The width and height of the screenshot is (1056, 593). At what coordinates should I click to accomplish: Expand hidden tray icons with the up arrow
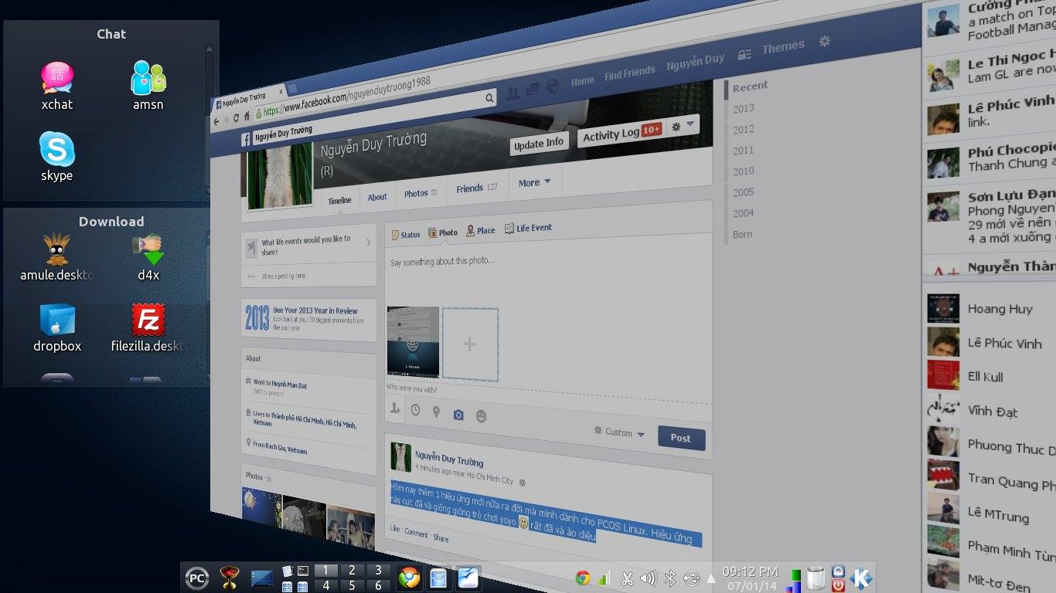pos(711,578)
